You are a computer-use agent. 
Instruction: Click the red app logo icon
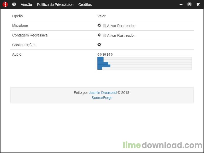point(5,4)
